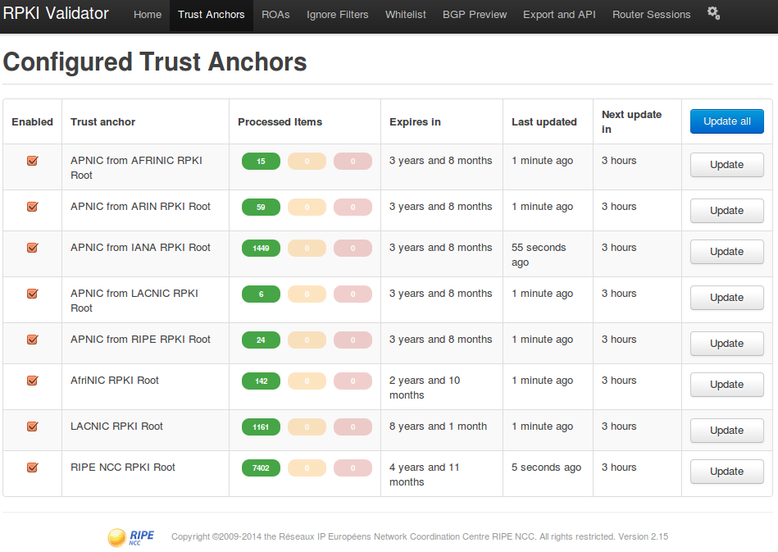Click the Expires in column header
Screen dimensions: 778x552
point(415,122)
